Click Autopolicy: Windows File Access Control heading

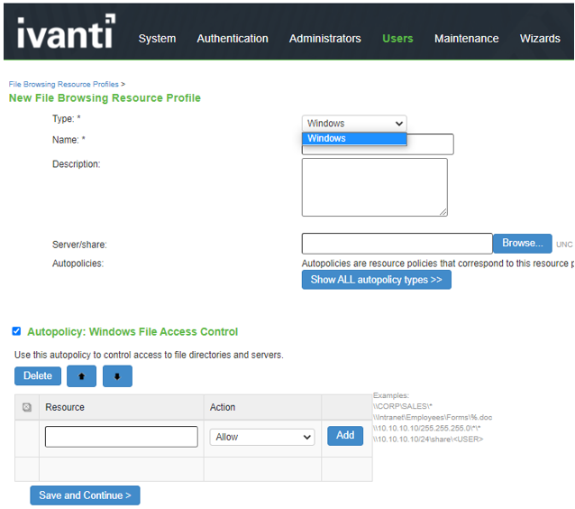[x=132, y=331]
